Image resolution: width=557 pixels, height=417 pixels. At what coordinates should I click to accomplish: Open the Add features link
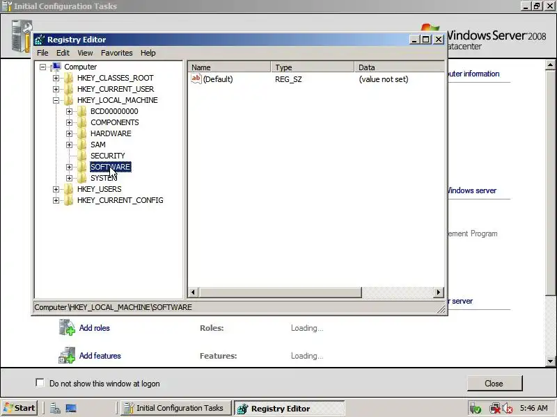point(100,356)
